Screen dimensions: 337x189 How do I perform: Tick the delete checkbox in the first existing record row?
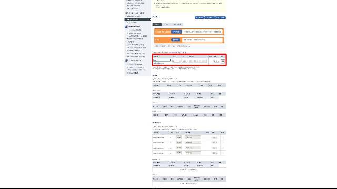(x=223, y=137)
